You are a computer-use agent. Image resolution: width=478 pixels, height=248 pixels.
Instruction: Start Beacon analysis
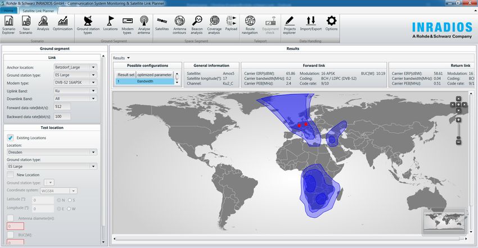click(x=197, y=25)
